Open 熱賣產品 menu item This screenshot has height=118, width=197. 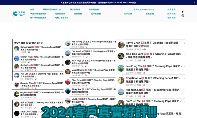(x=171, y=10)
